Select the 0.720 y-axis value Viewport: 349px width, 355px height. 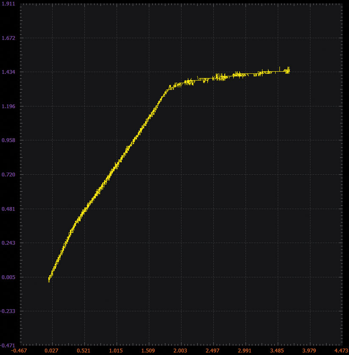coord(8,175)
